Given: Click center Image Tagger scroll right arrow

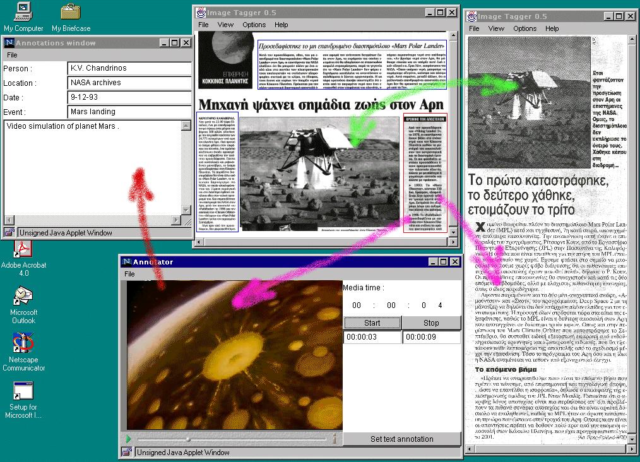Looking at the screenshot, I should (x=453, y=242).
